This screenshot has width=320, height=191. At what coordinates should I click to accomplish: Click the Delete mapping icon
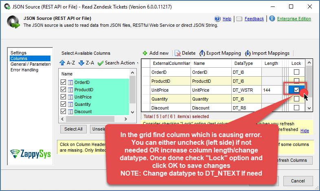(x=178, y=53)
